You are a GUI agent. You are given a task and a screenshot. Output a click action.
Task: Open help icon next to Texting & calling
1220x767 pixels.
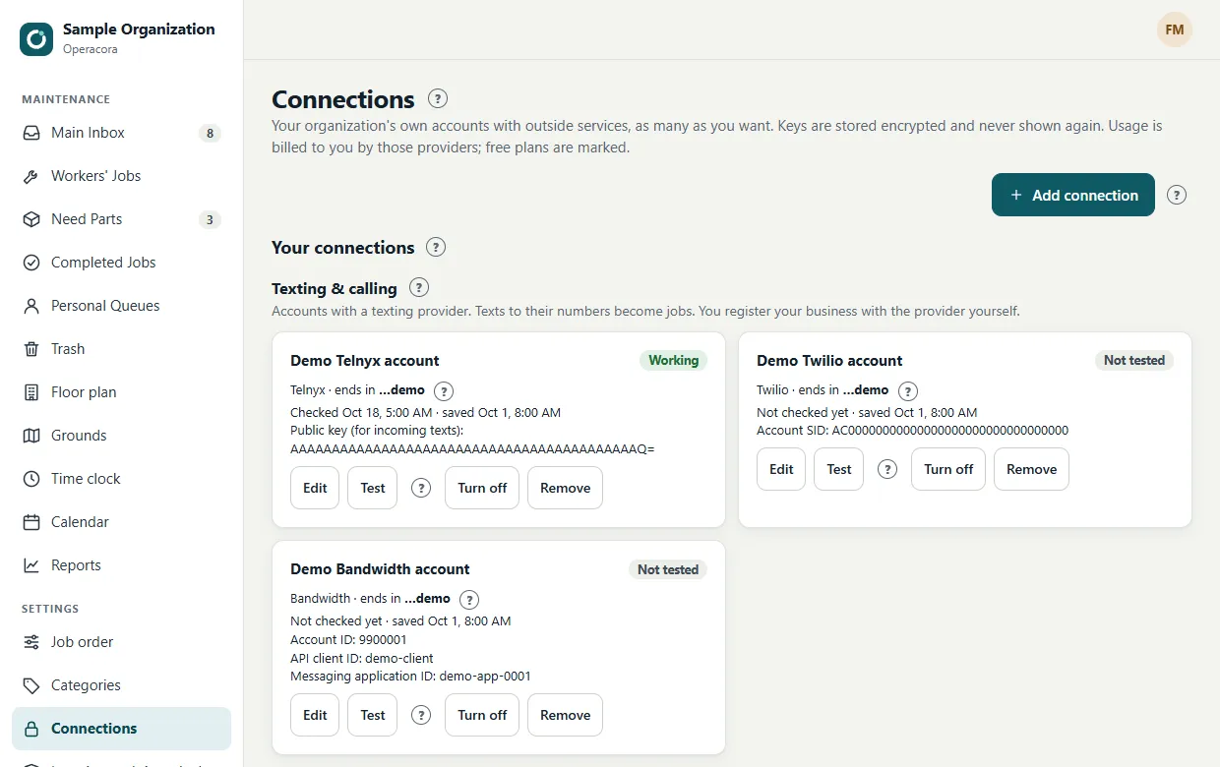[419, 288]
